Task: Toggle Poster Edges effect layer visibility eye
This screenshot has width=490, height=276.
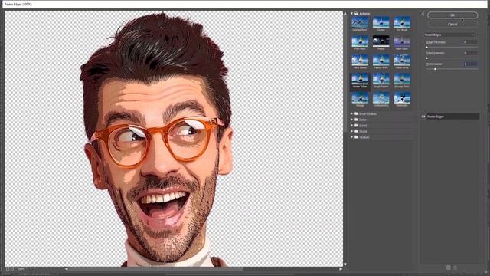Action: click(423, 117)
